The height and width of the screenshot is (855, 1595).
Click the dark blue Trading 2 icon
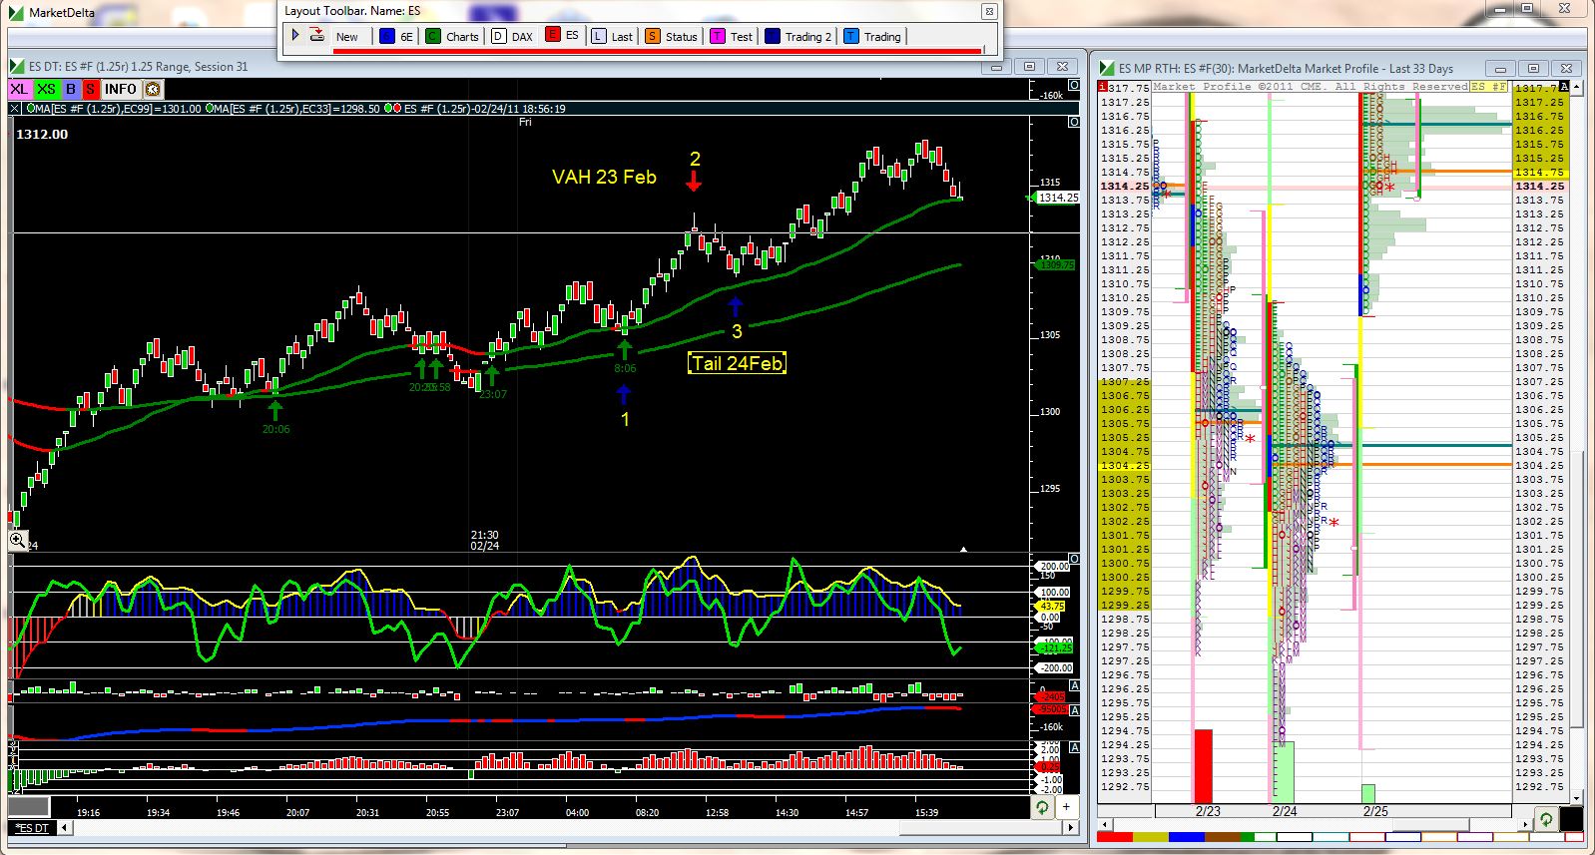(773, 36)
